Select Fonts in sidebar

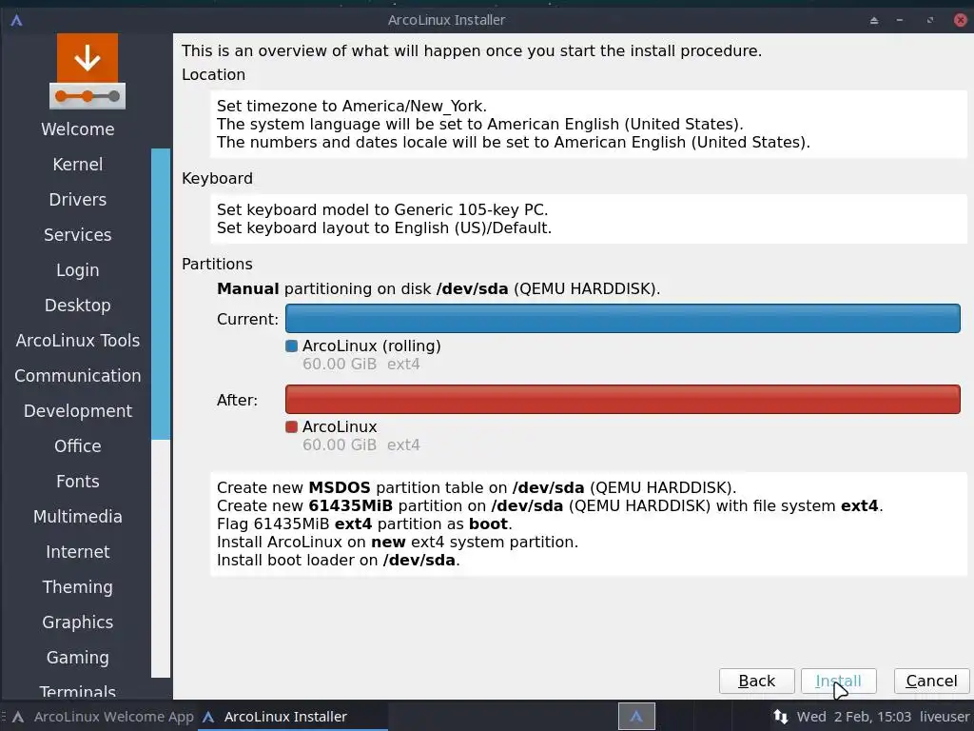[78, 481]
